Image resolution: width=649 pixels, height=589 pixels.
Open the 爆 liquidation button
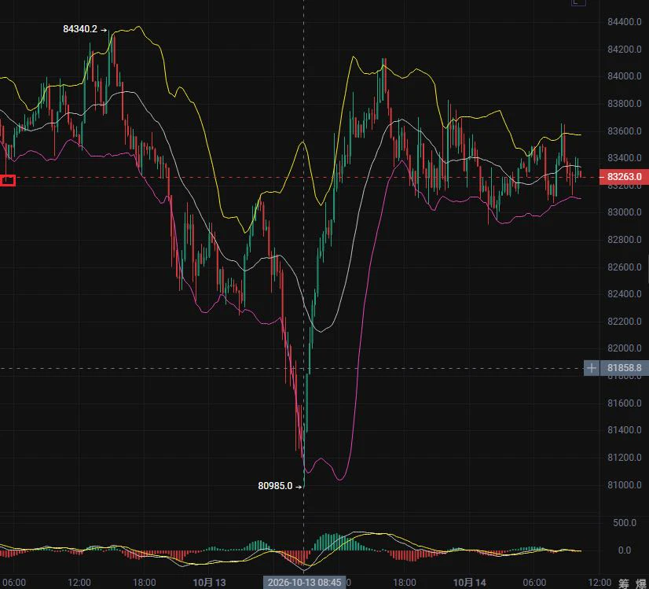tap(643, 583)
